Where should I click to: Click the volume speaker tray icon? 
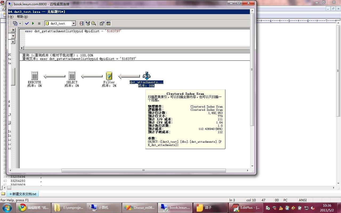coord(312,208)
